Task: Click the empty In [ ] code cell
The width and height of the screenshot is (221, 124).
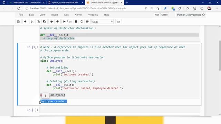Action: click(x=120, y=110)
